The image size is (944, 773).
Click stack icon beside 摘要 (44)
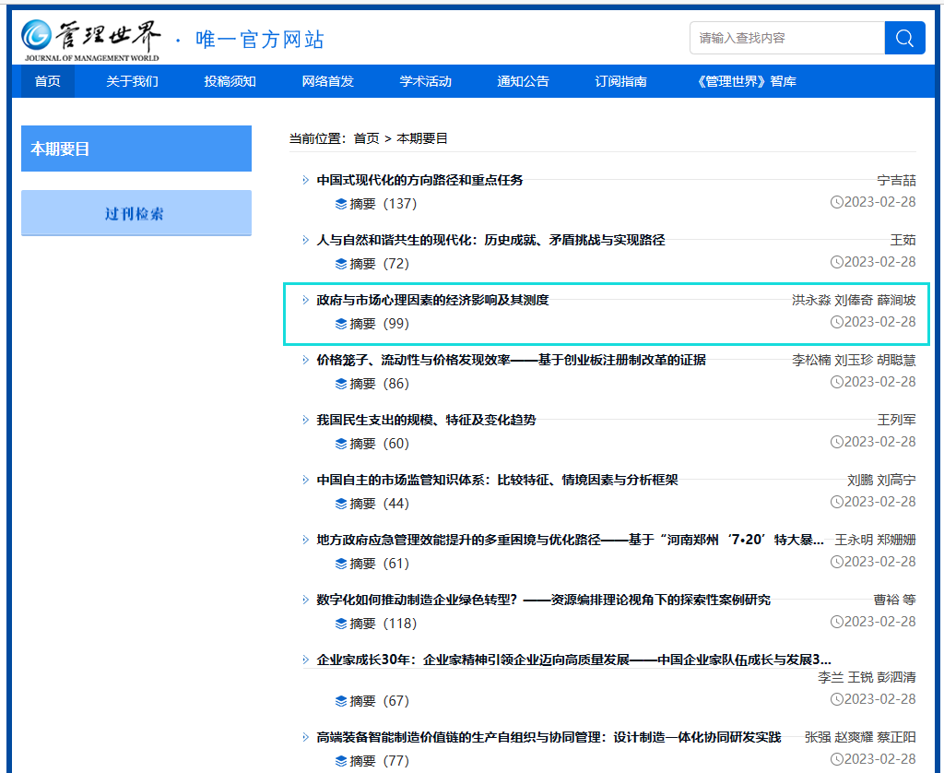click(x=341, y=504)
